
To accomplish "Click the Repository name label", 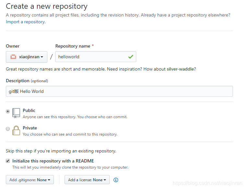I will [73, 46].
